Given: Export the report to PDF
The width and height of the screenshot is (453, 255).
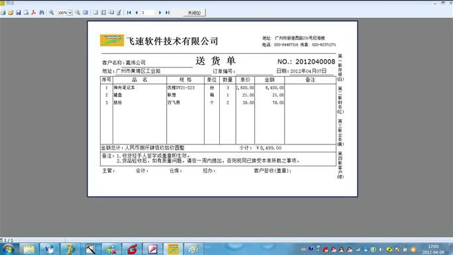Looking at the screenshot, I should [34, 13].
